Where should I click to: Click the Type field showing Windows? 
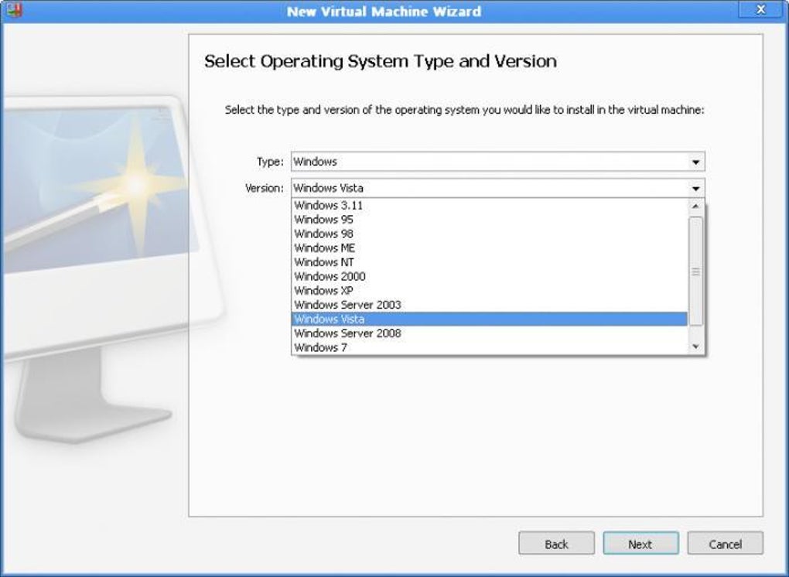point(497,162)
